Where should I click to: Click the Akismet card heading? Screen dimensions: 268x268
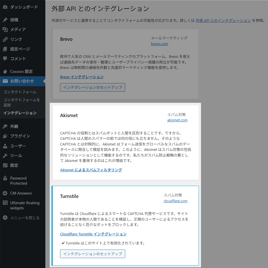coord(69,115)
